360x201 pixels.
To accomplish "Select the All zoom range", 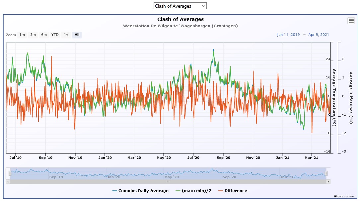I will point(77,35).
